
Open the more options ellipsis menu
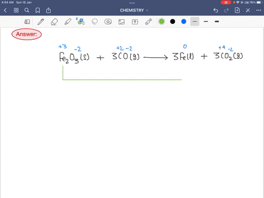tap(258, 10)
